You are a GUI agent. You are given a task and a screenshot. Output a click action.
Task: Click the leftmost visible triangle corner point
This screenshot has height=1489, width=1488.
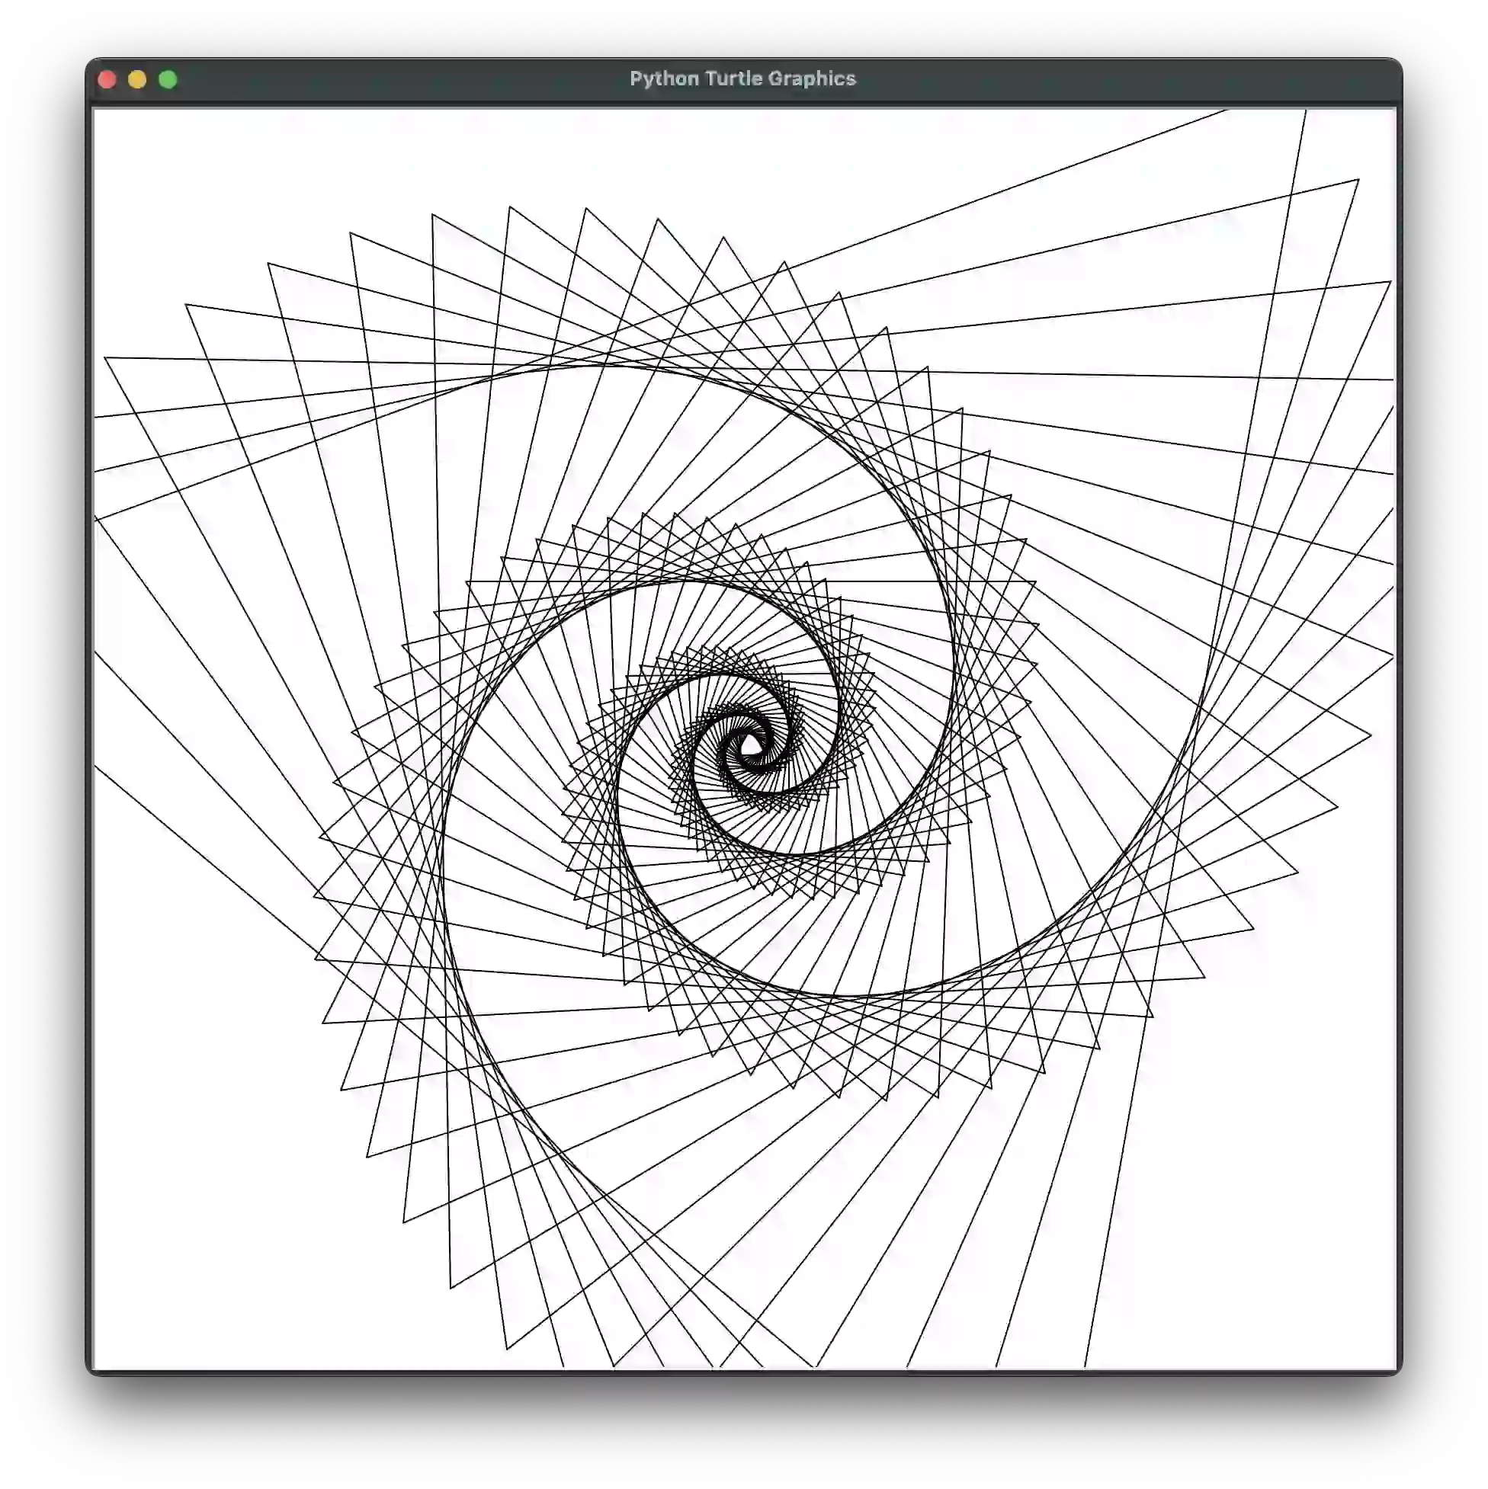105,358
